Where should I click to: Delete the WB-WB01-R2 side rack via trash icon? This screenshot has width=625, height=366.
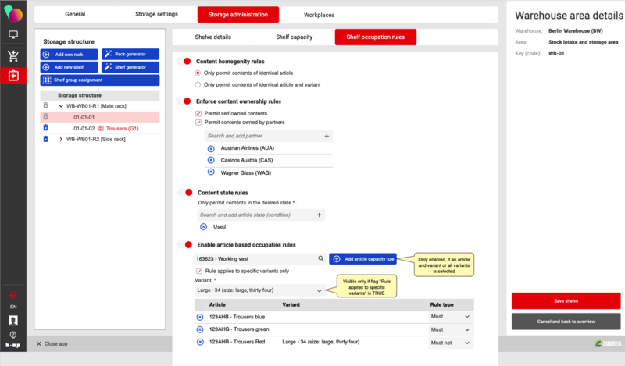(45, 139)
